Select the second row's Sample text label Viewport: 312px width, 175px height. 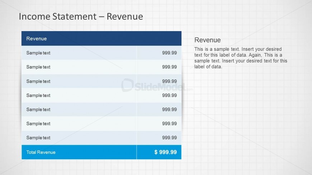[38, 67]
